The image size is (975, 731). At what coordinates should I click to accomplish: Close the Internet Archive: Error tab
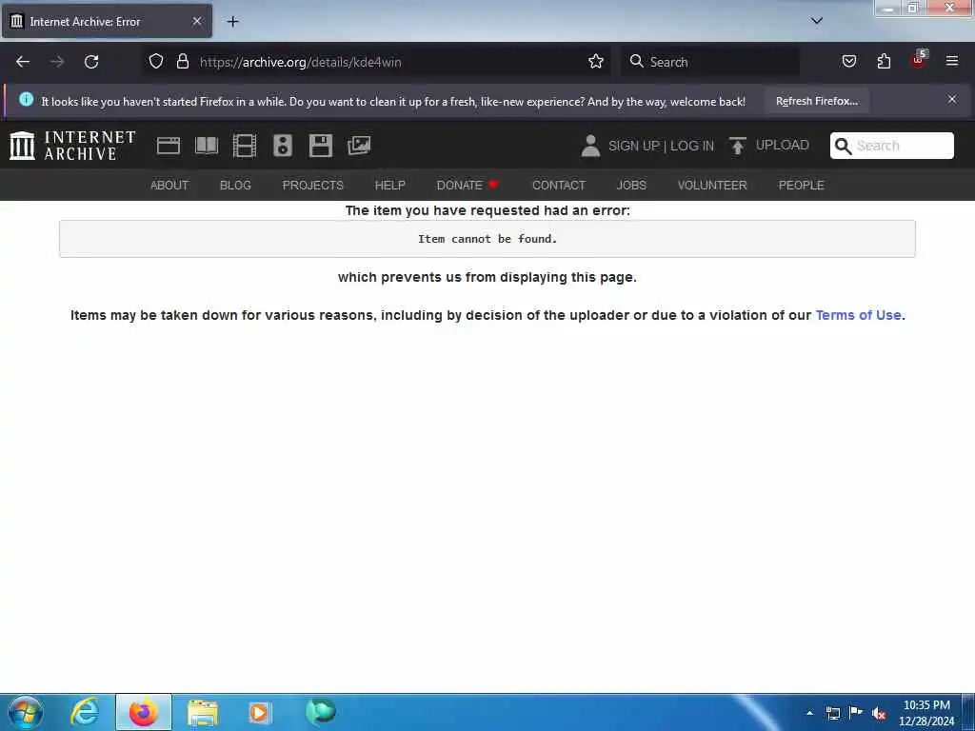pos(197,21)
